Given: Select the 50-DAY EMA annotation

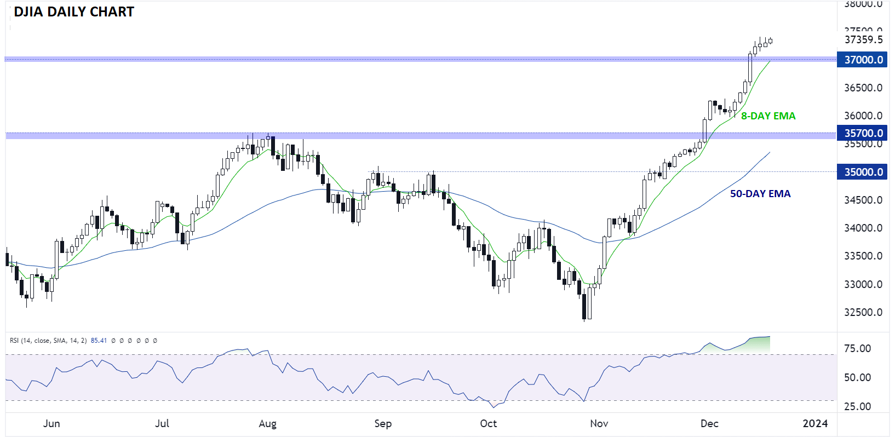Looking at the screenshot, I should point(760,194).
